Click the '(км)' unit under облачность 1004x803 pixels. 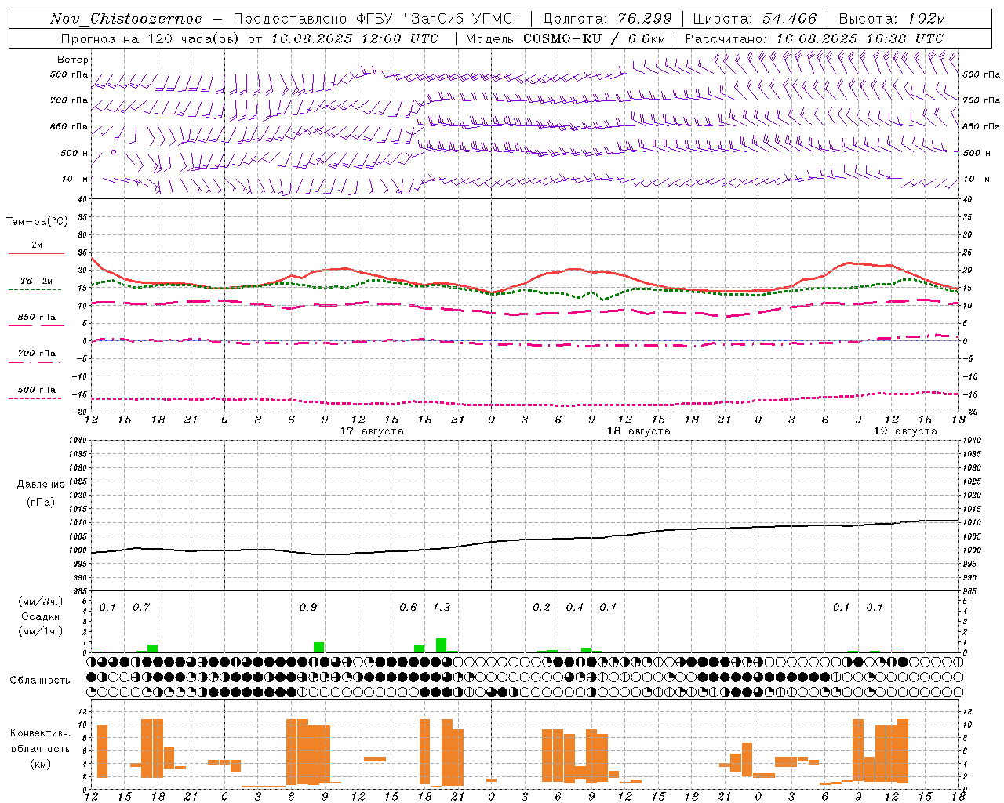[x=40, y=764]
